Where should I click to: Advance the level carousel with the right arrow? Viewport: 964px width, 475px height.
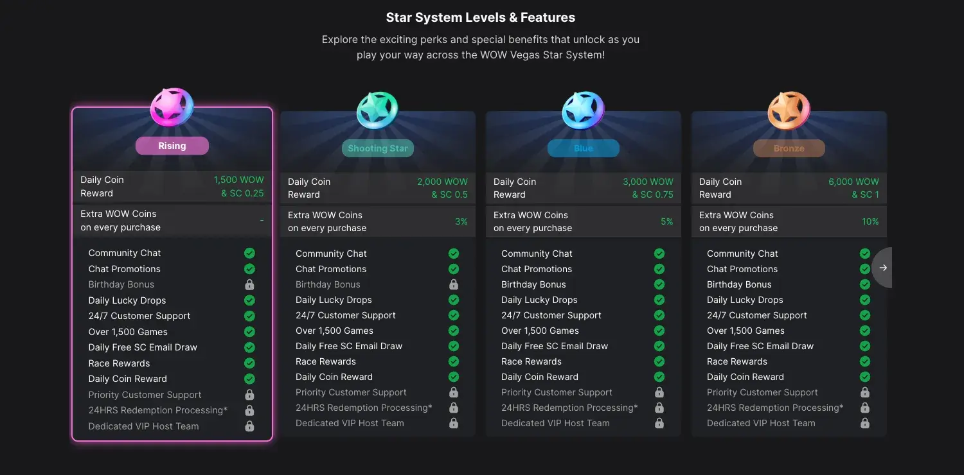click(883, 268)
